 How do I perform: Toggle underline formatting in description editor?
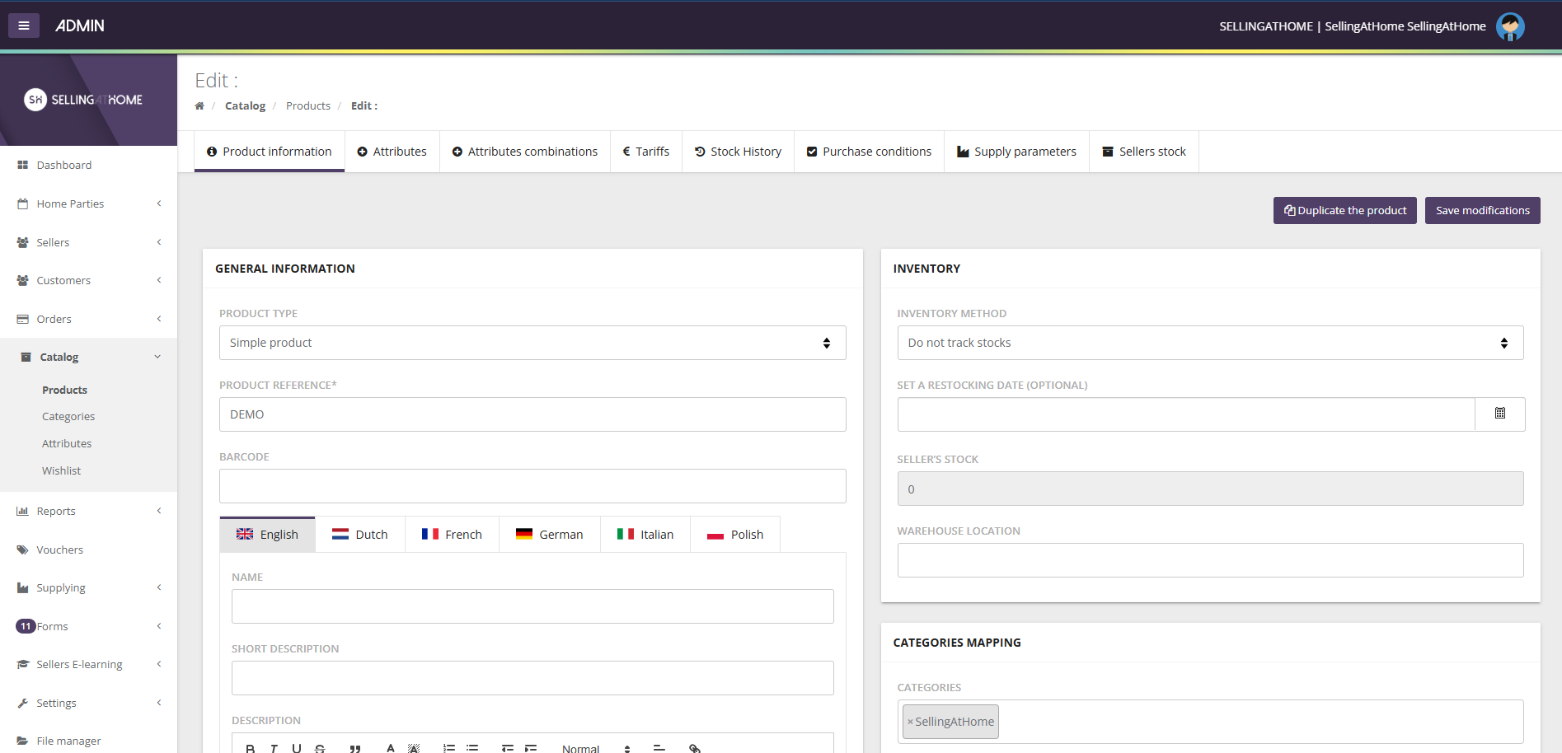click(x=297, y=748)
